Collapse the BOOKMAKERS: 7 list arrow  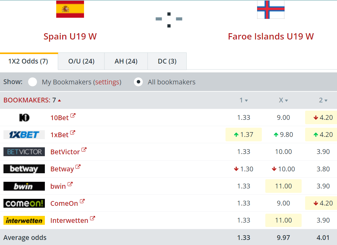59,101
